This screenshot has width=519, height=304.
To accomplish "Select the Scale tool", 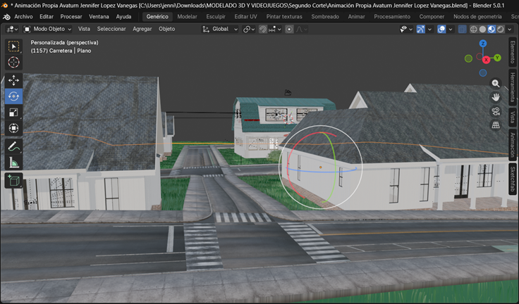I will point(13,113).
